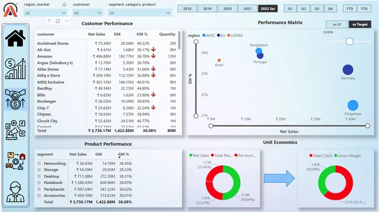Expand the Networking segment row
Screen dimensions: 379x212
coord(39,163)
